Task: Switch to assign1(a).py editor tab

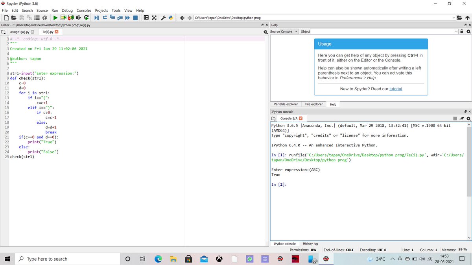Action: point(20,31)
